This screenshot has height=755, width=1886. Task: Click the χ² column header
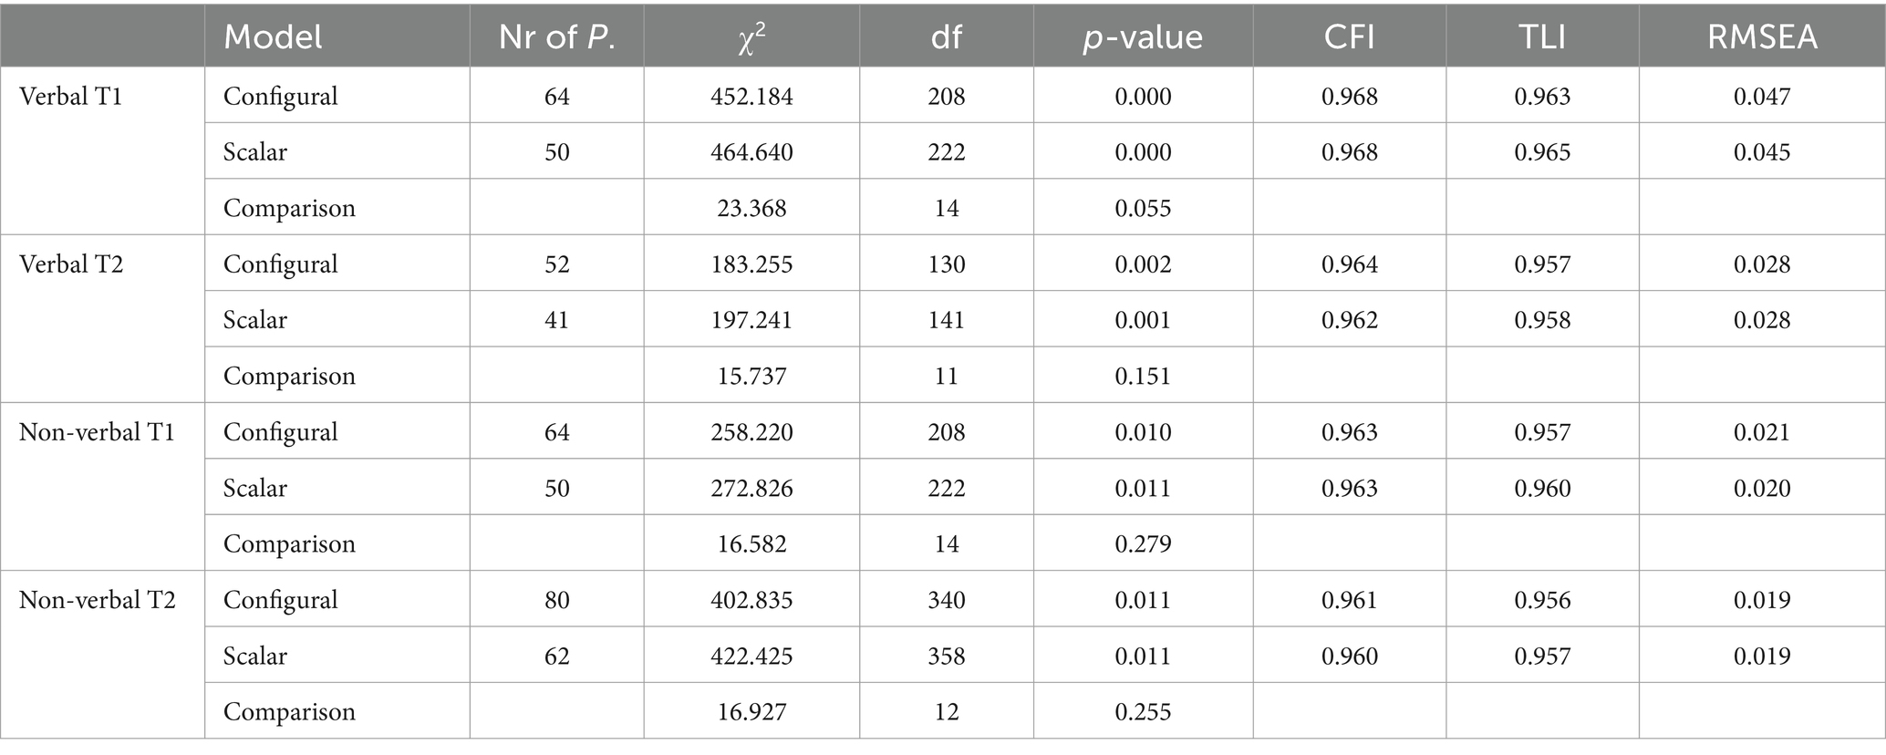pos(751,36)
